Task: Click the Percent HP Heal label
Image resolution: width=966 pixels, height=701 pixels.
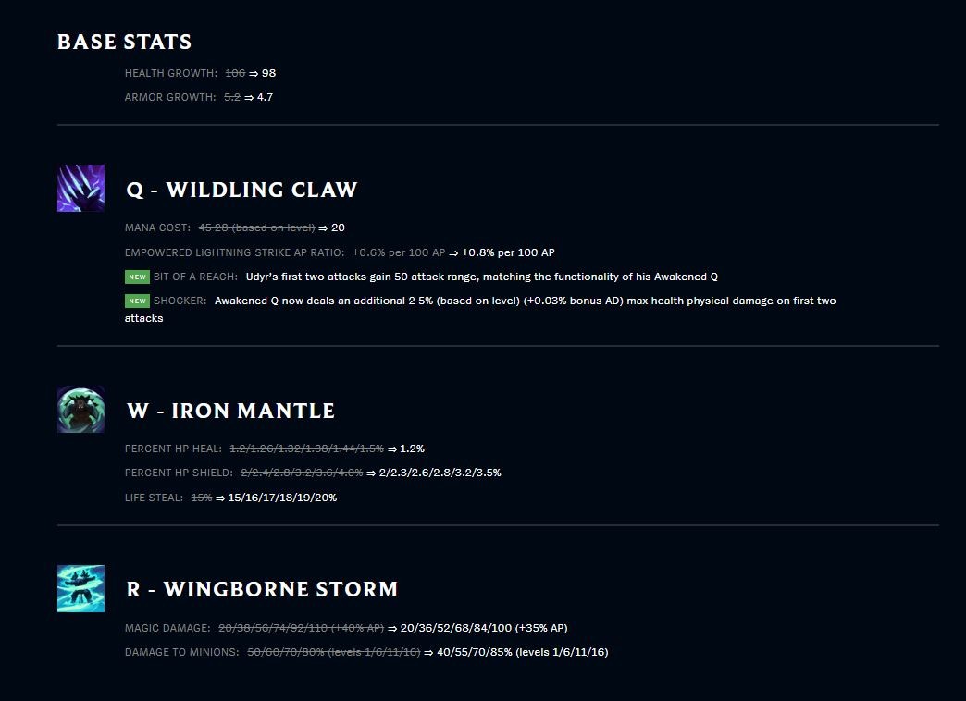Action: pyautogui.click(x=173, y=449)
